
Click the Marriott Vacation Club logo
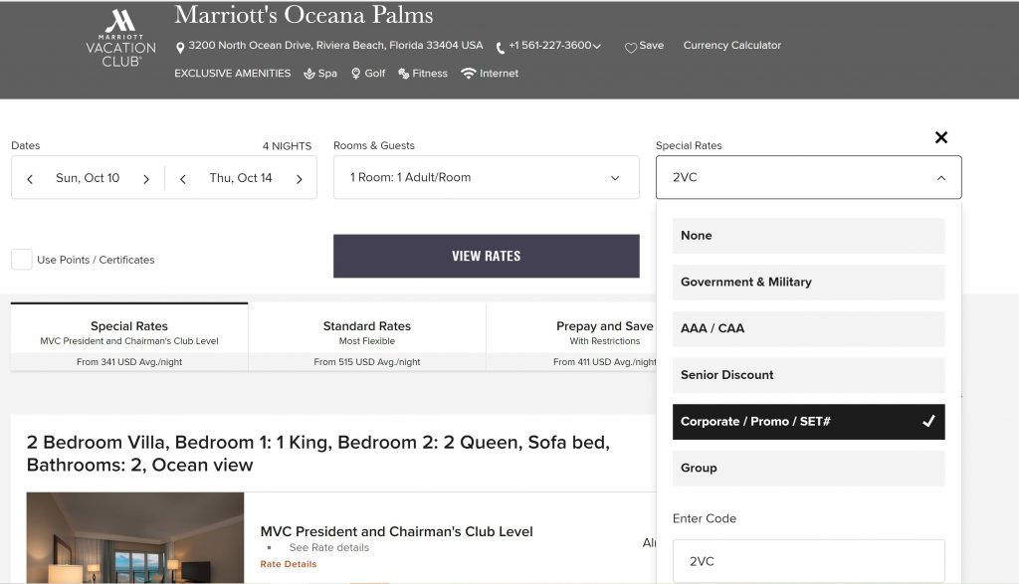coord(120,38)
